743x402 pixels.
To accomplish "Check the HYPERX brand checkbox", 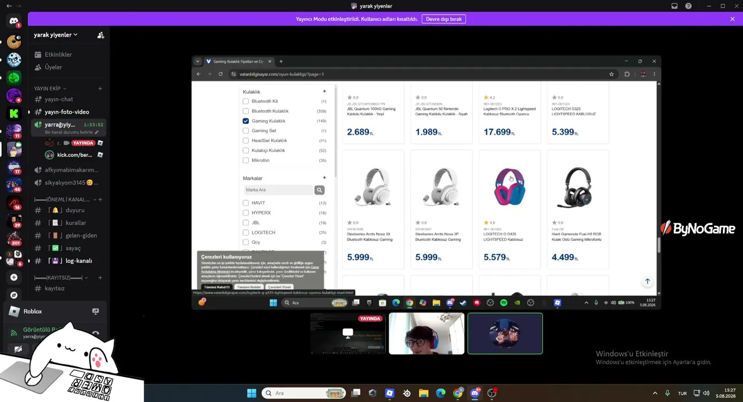I will tap(245, 213).
